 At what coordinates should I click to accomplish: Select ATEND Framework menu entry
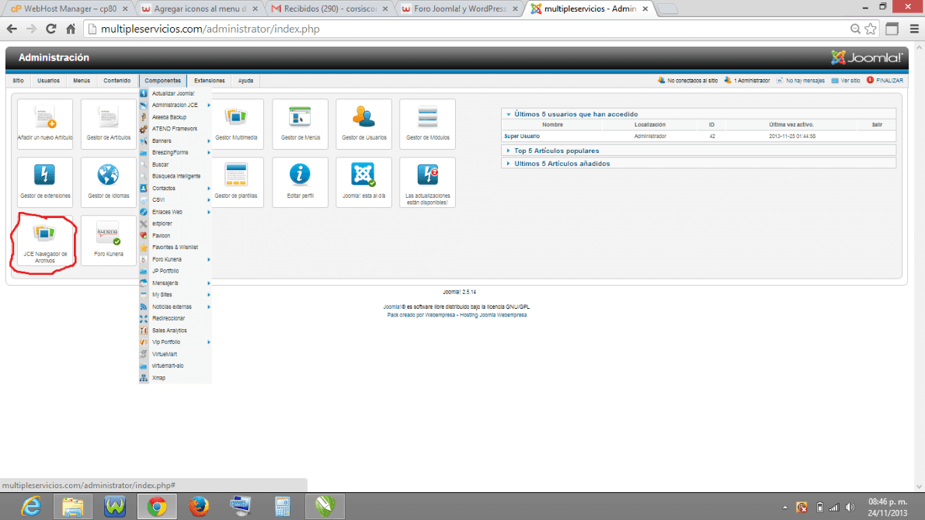coord(175,129)
